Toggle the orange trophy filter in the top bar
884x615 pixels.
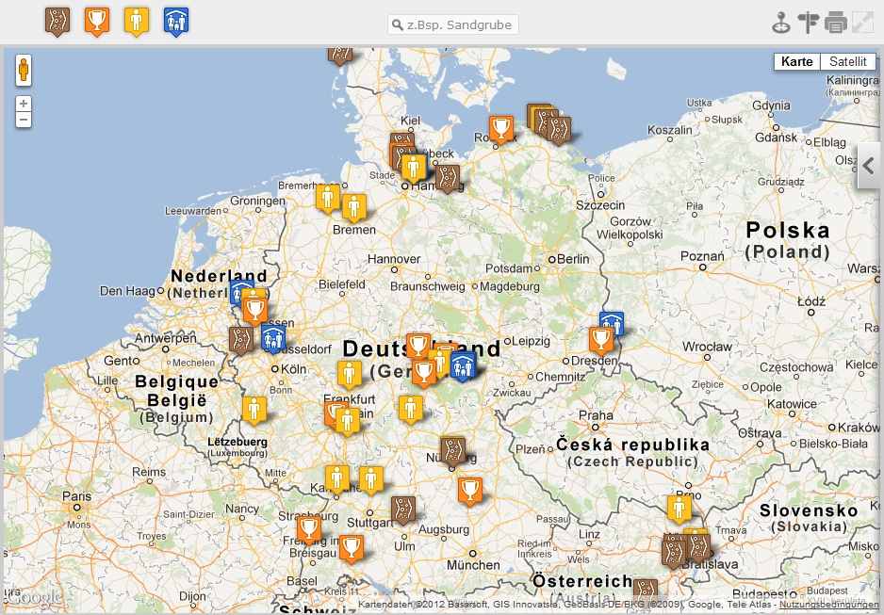[x=97, y=22]
